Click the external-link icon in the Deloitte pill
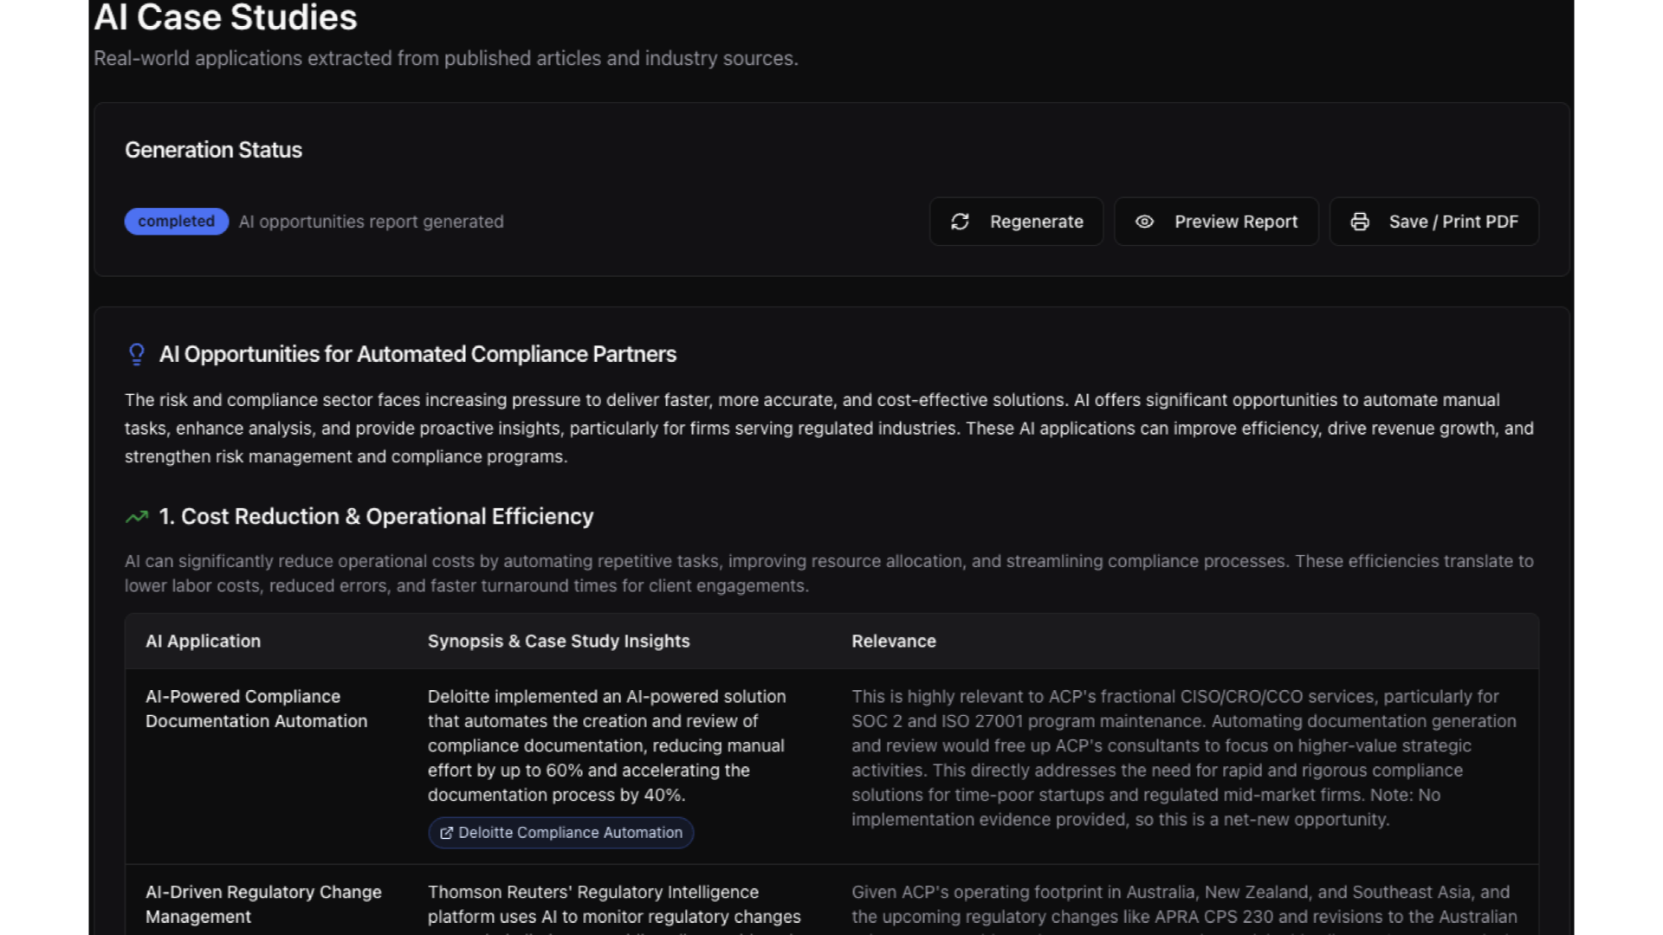Image resolution: width=1663 pixels, height=935 pixels. pyautogui.click(x=447, y=833)
